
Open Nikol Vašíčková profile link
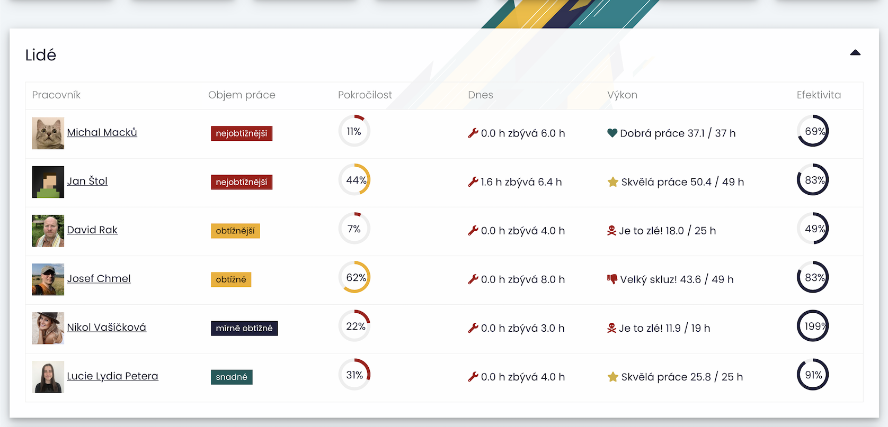106,327
